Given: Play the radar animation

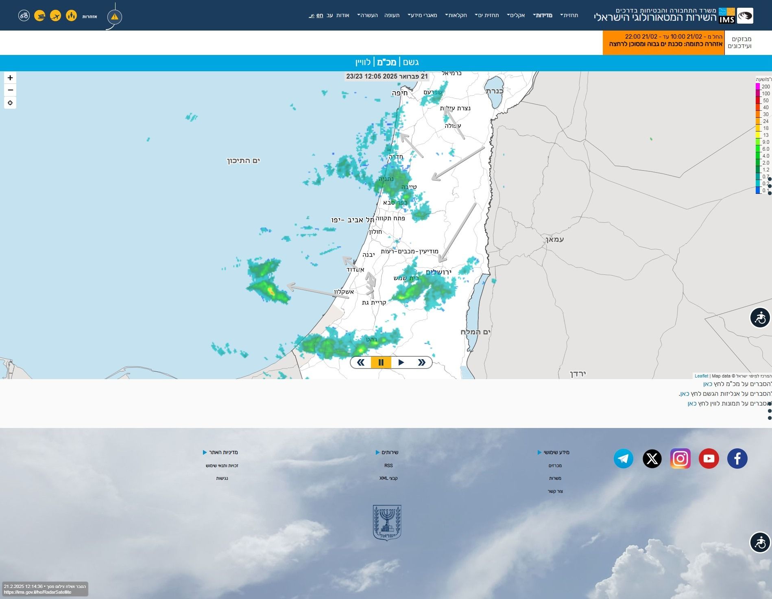Looking at the screenshot, I should (x=401, y=362).
